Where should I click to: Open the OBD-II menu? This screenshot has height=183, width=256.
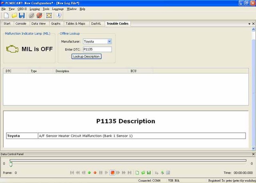click(x=22, y=9)
